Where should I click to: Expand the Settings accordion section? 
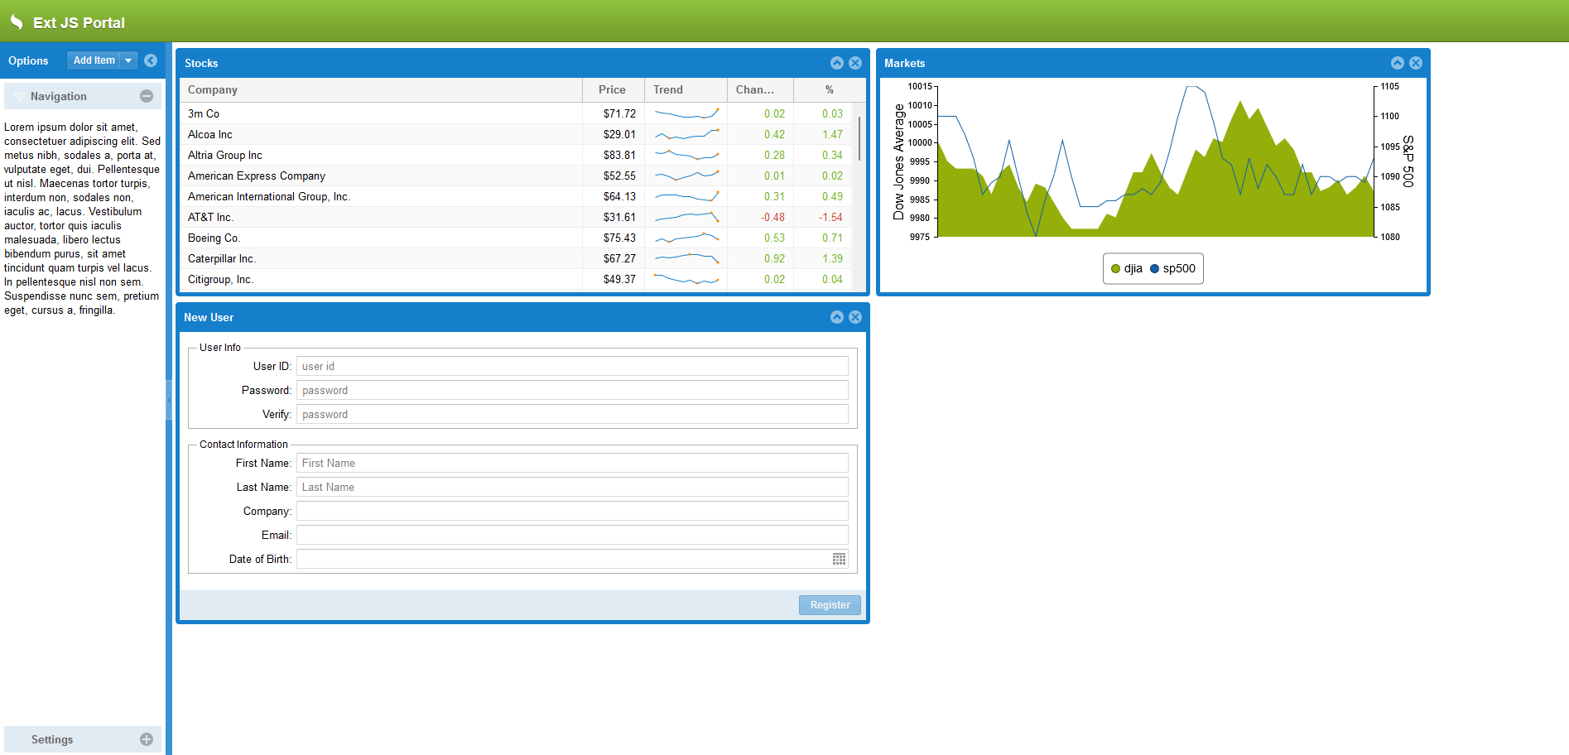click(x=147, y=739)
